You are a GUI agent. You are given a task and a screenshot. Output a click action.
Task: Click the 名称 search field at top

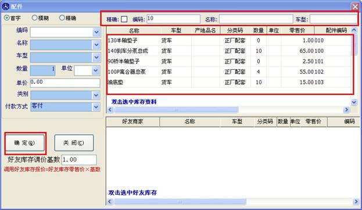256,19
